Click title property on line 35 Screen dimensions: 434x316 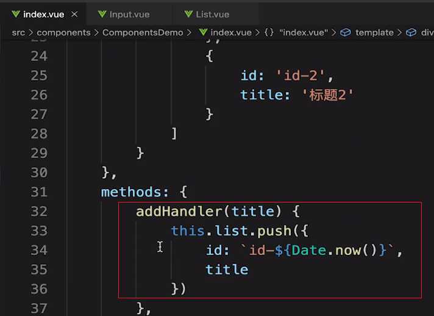[x=227, y=270]
